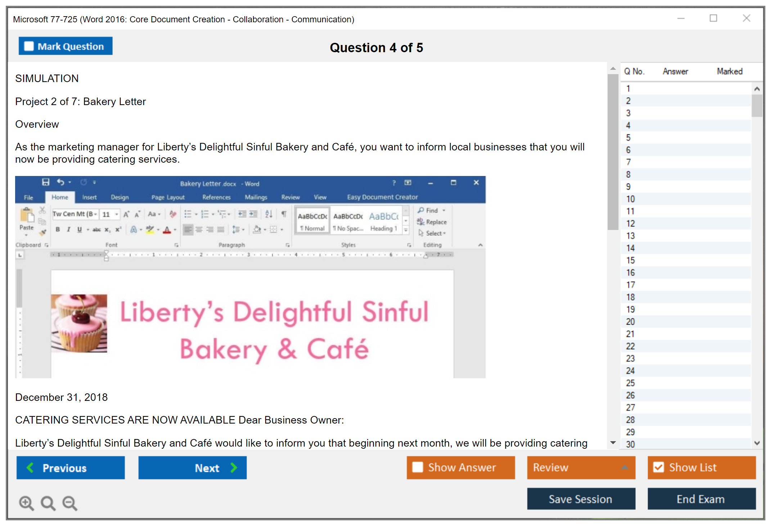Click the zoom in magnifier icon
This screenshot has height=529, width=774.
[x=26, y=503]
